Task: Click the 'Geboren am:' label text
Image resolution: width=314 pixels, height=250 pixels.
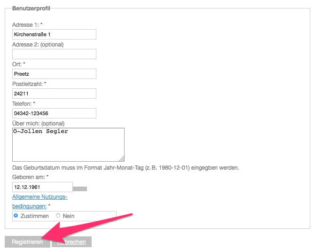Action: [29, 177]
